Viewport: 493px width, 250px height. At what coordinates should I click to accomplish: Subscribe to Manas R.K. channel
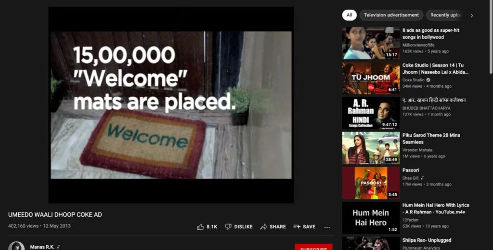coord(313,247)
